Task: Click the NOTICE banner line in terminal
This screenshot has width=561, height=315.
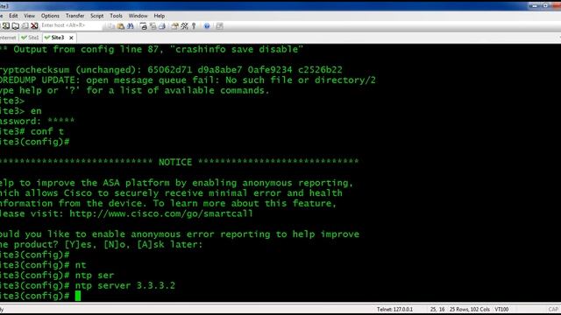Action: 179,162
